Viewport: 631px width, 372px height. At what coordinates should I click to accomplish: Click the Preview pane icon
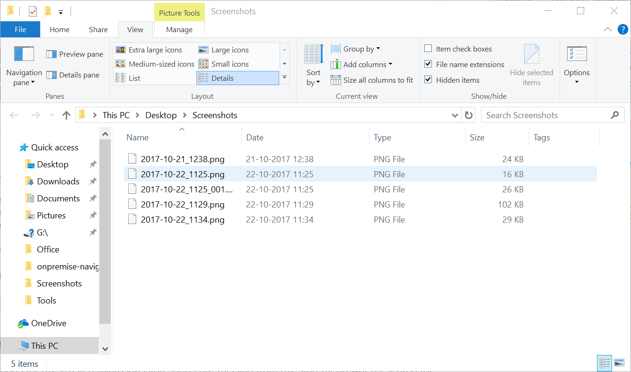[x=52, y=54]
